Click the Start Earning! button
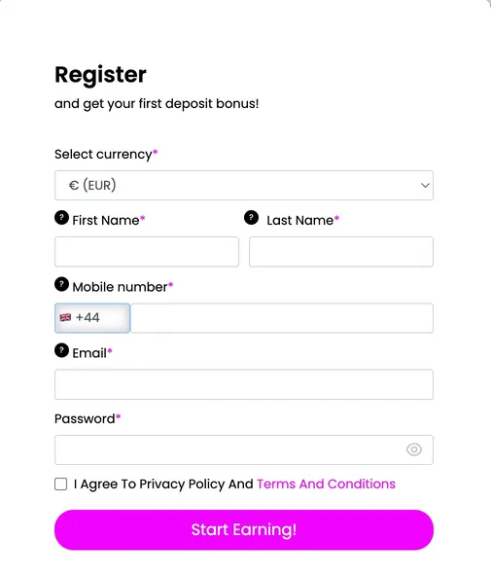This screenshot has width=491, height=574. (x=244, y=529)
